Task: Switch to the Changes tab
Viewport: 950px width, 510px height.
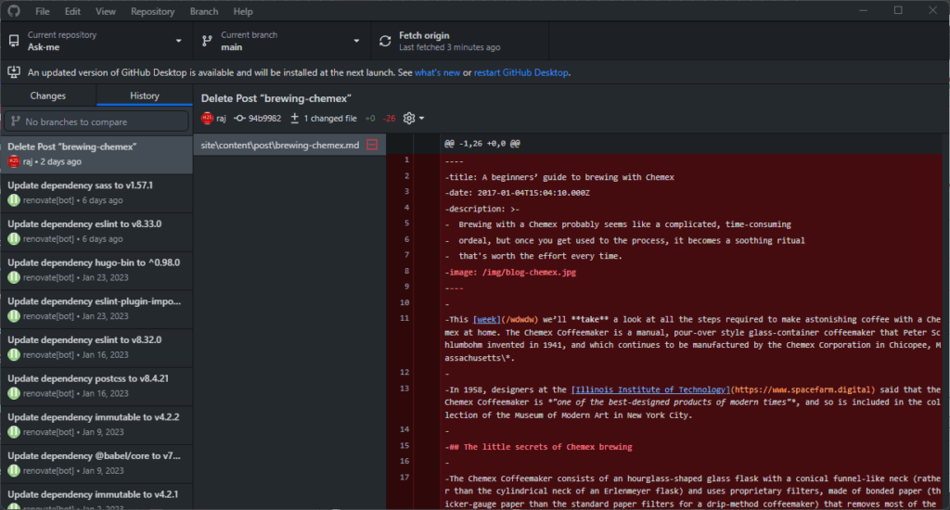Action: (48, 96)
